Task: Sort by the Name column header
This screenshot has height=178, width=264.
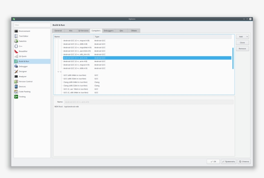Action: (74, 37)
